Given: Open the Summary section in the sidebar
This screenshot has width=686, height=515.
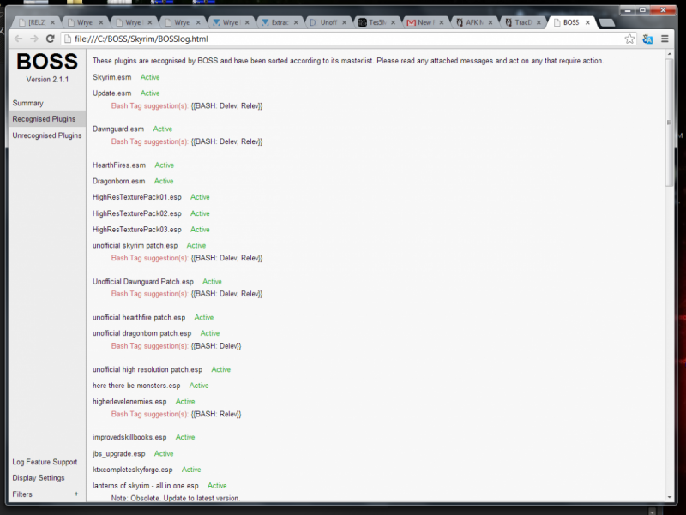Looking at the screenshot, I should pos(28,103).
